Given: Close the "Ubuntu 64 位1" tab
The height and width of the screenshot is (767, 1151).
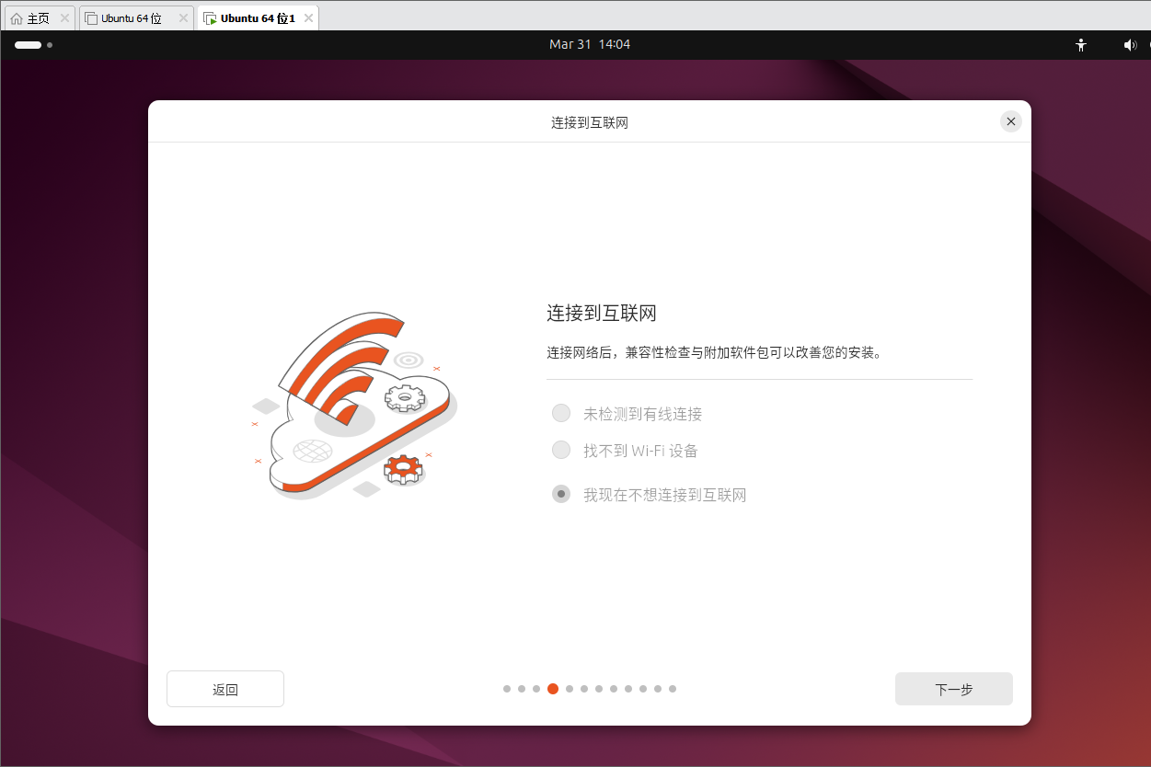Looking at the screenshot, I should [x=308, y=18].
